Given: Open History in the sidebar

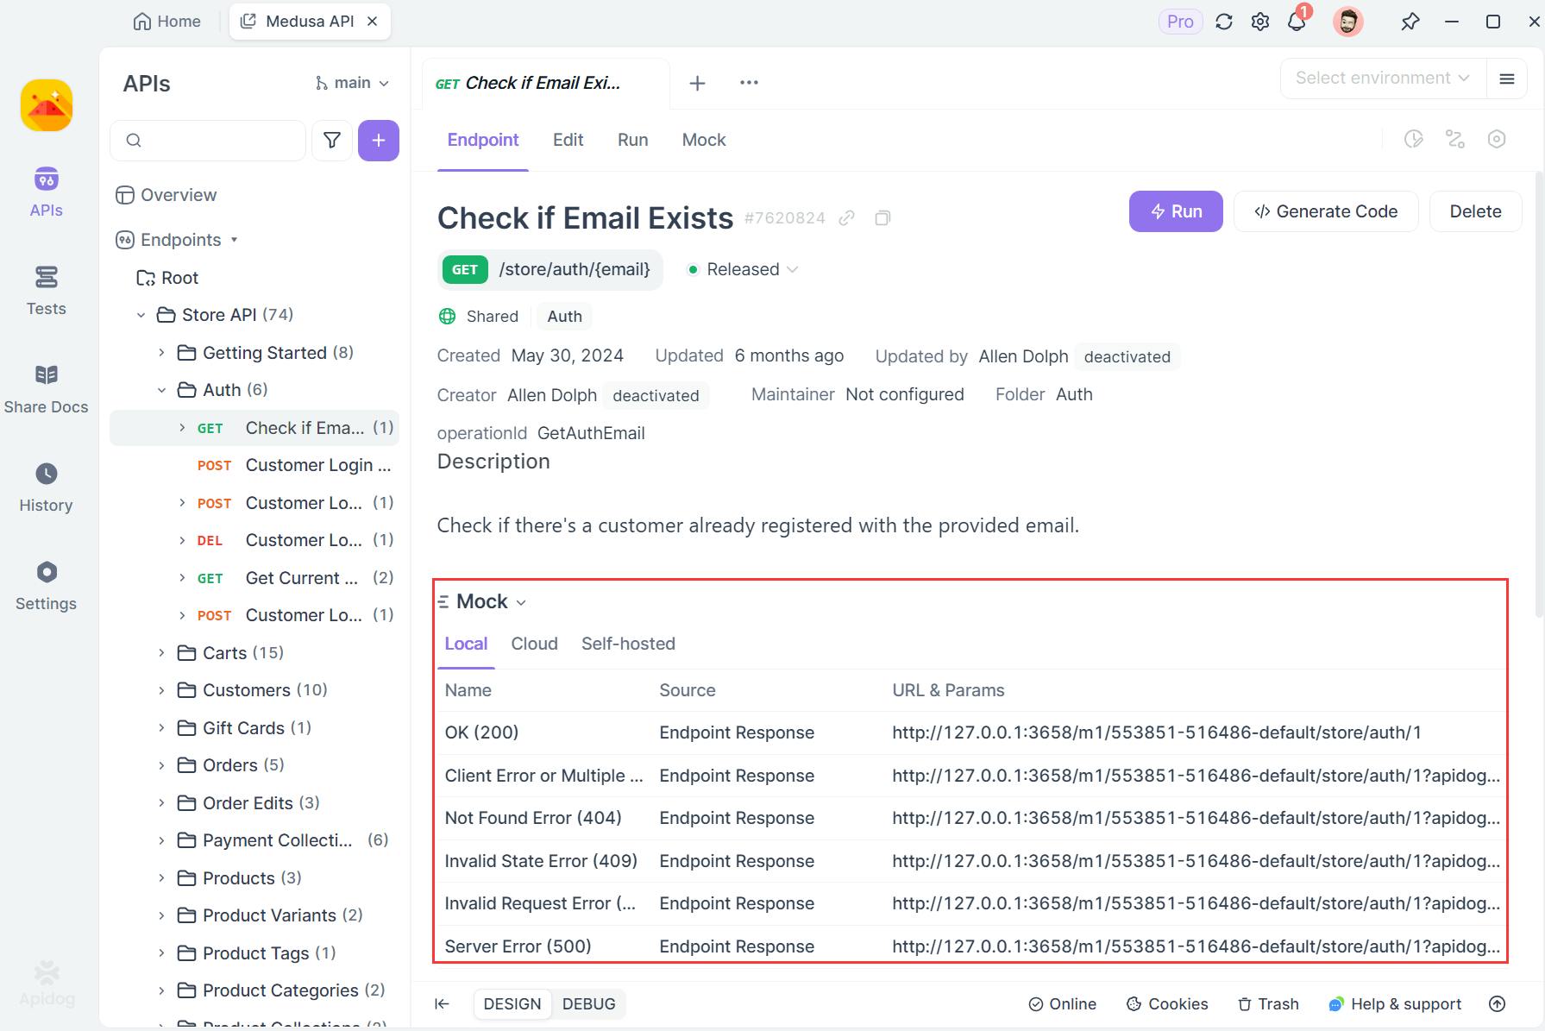Looking at the screenshot, I should 46,487.
